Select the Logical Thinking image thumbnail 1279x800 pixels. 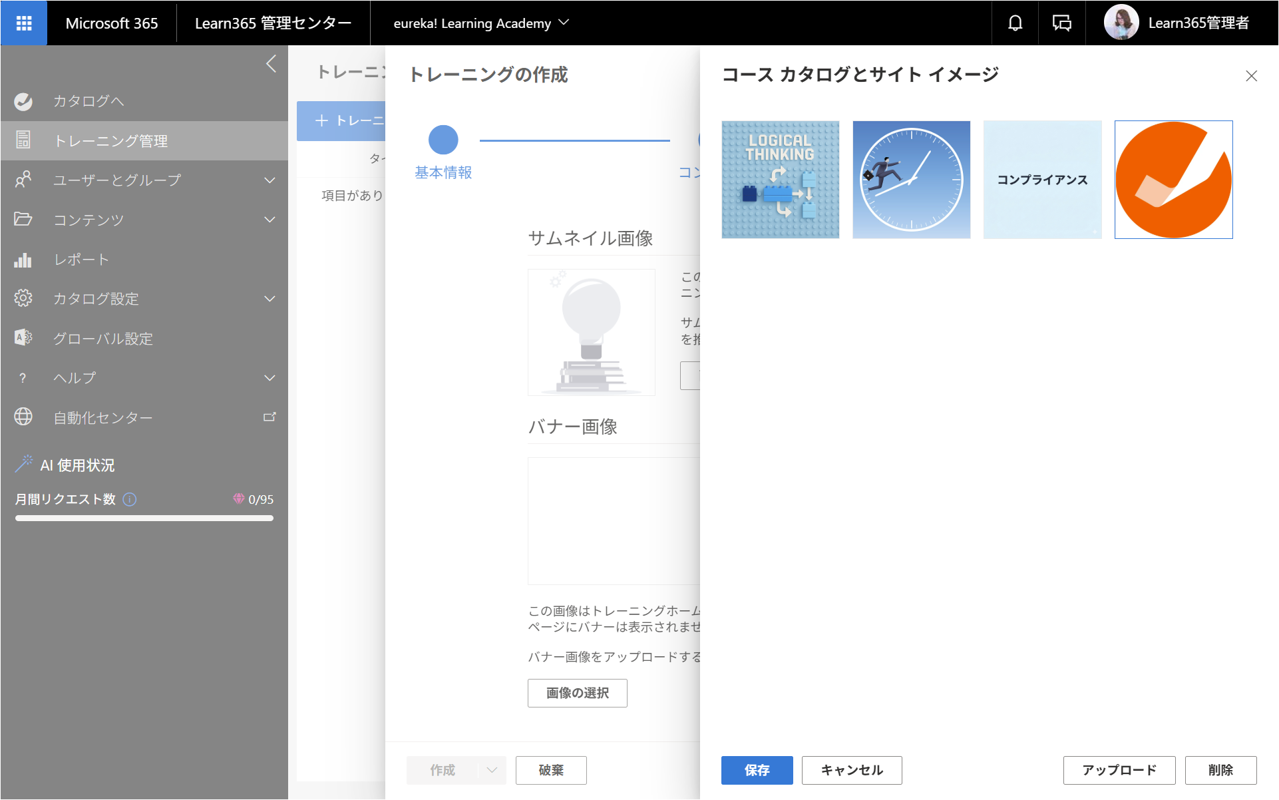tap(781, 180)
